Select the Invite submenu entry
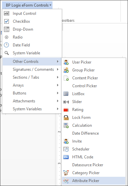 coord(94,141)
